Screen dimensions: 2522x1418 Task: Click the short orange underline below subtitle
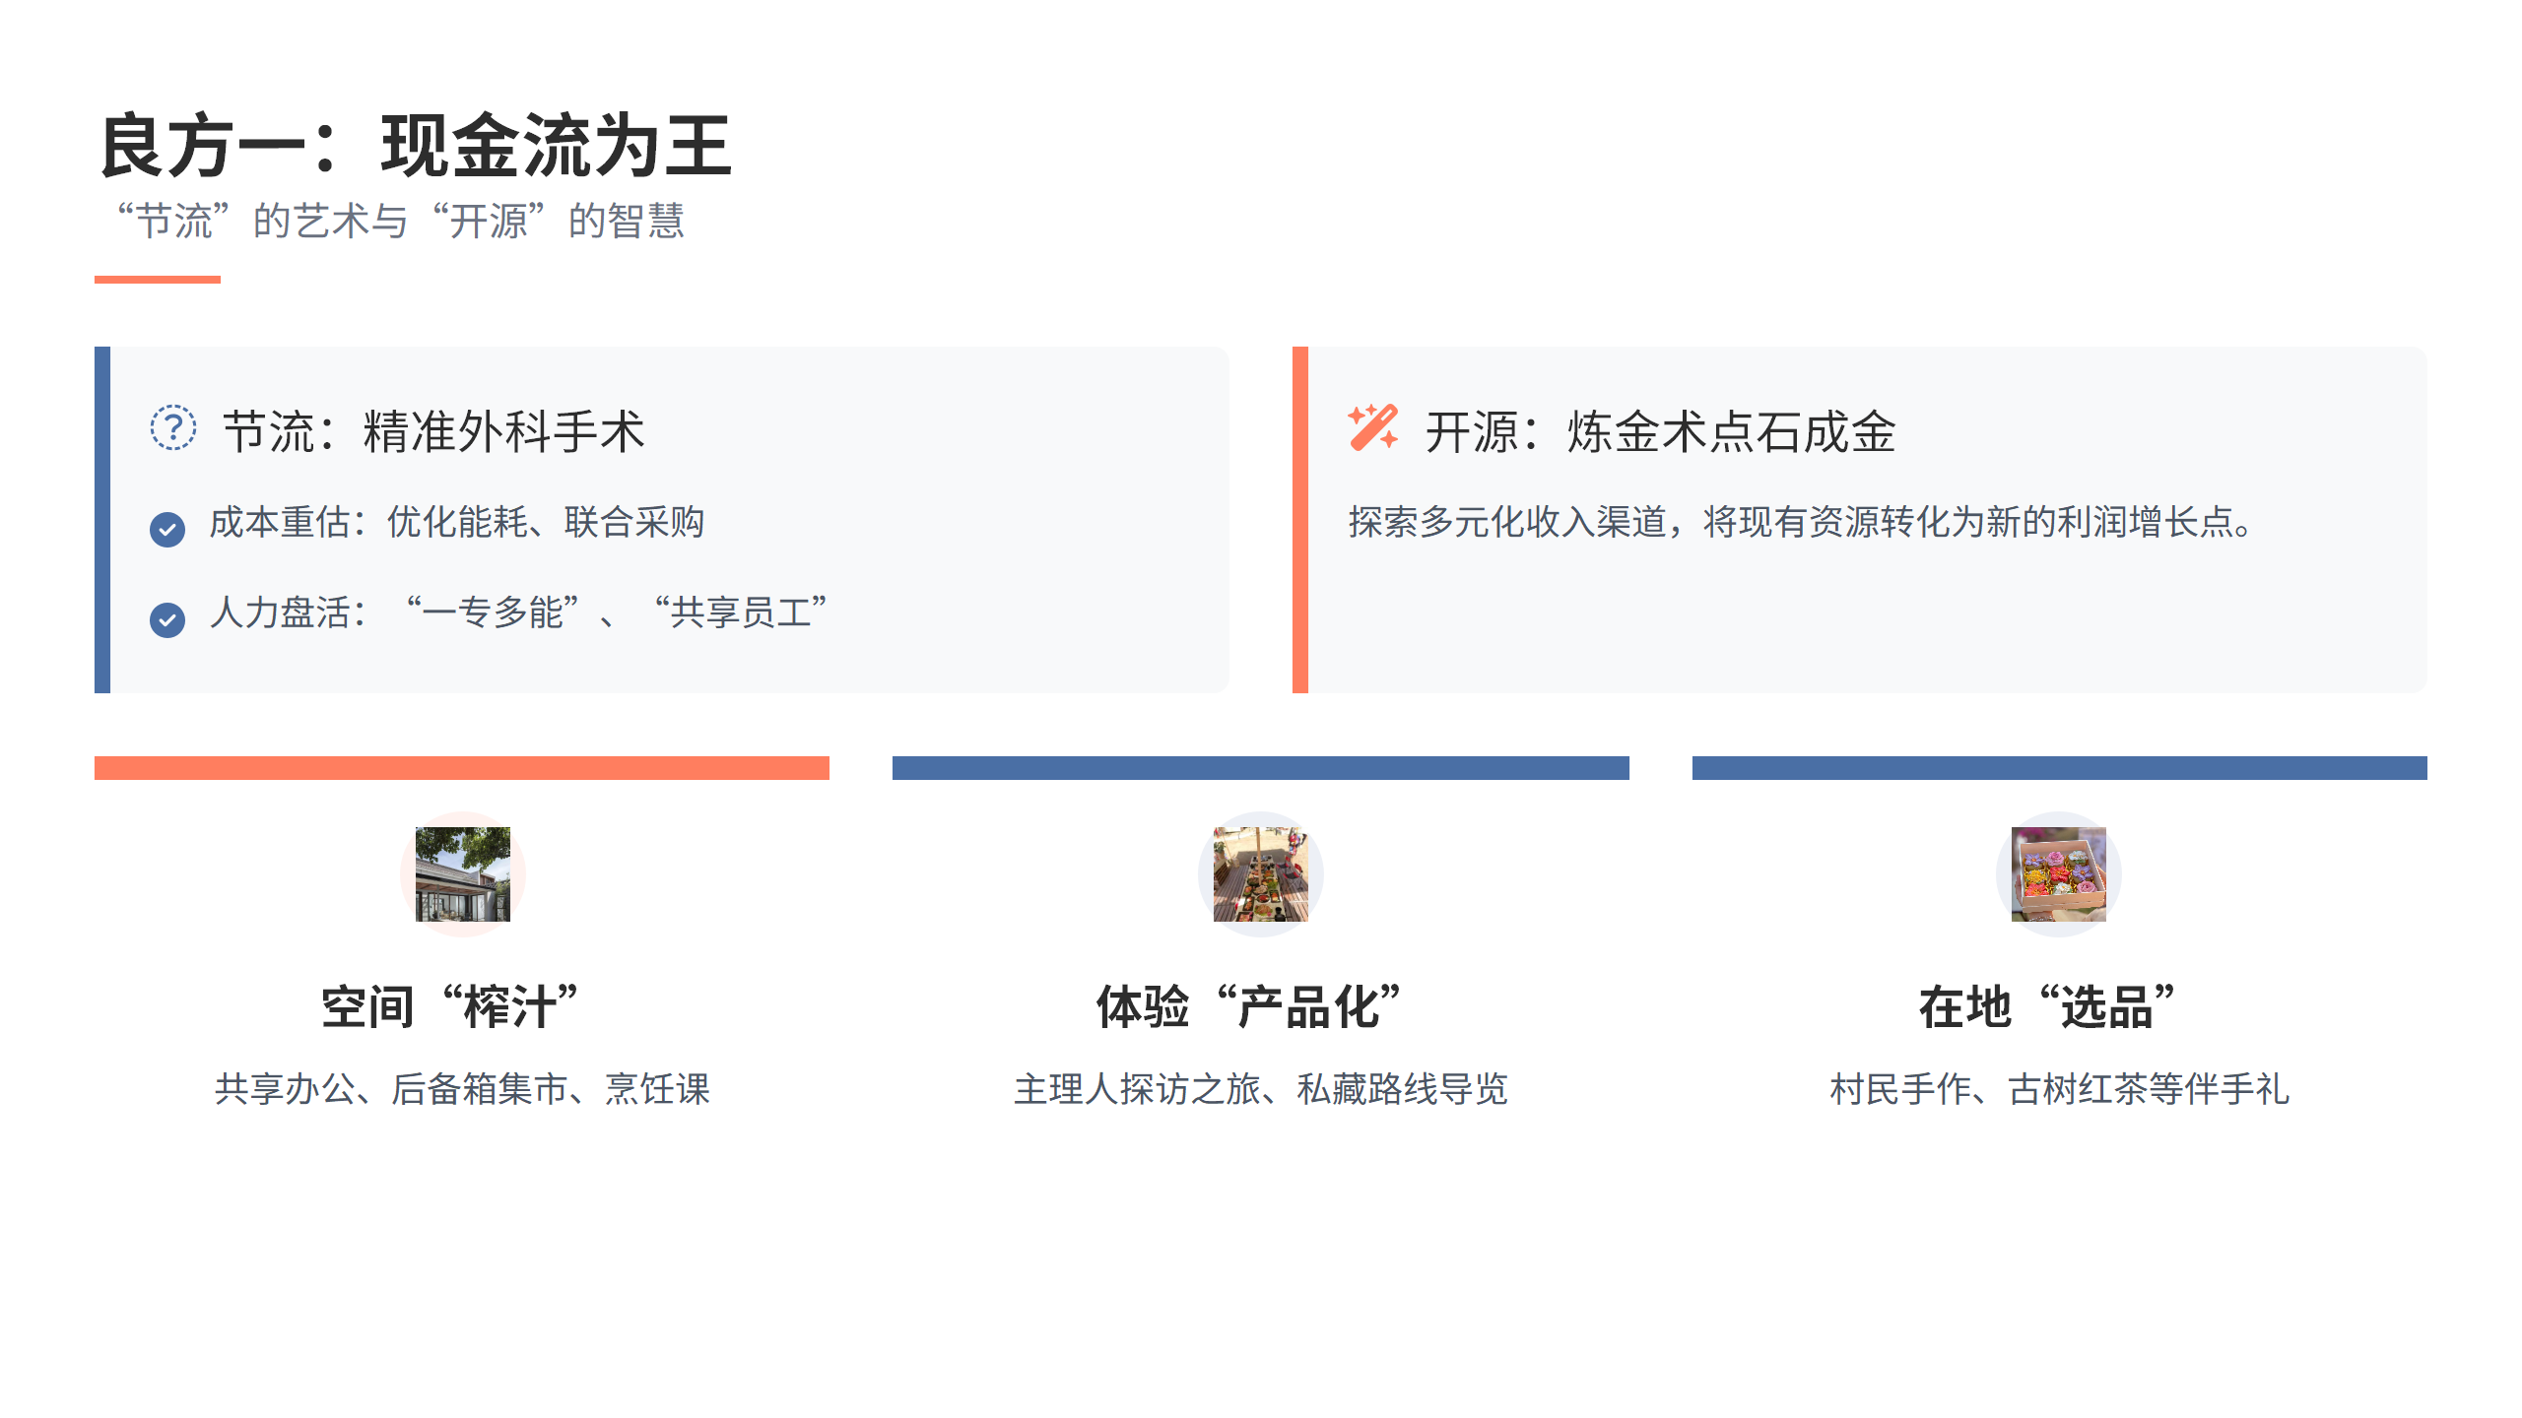tap(158, 280)
